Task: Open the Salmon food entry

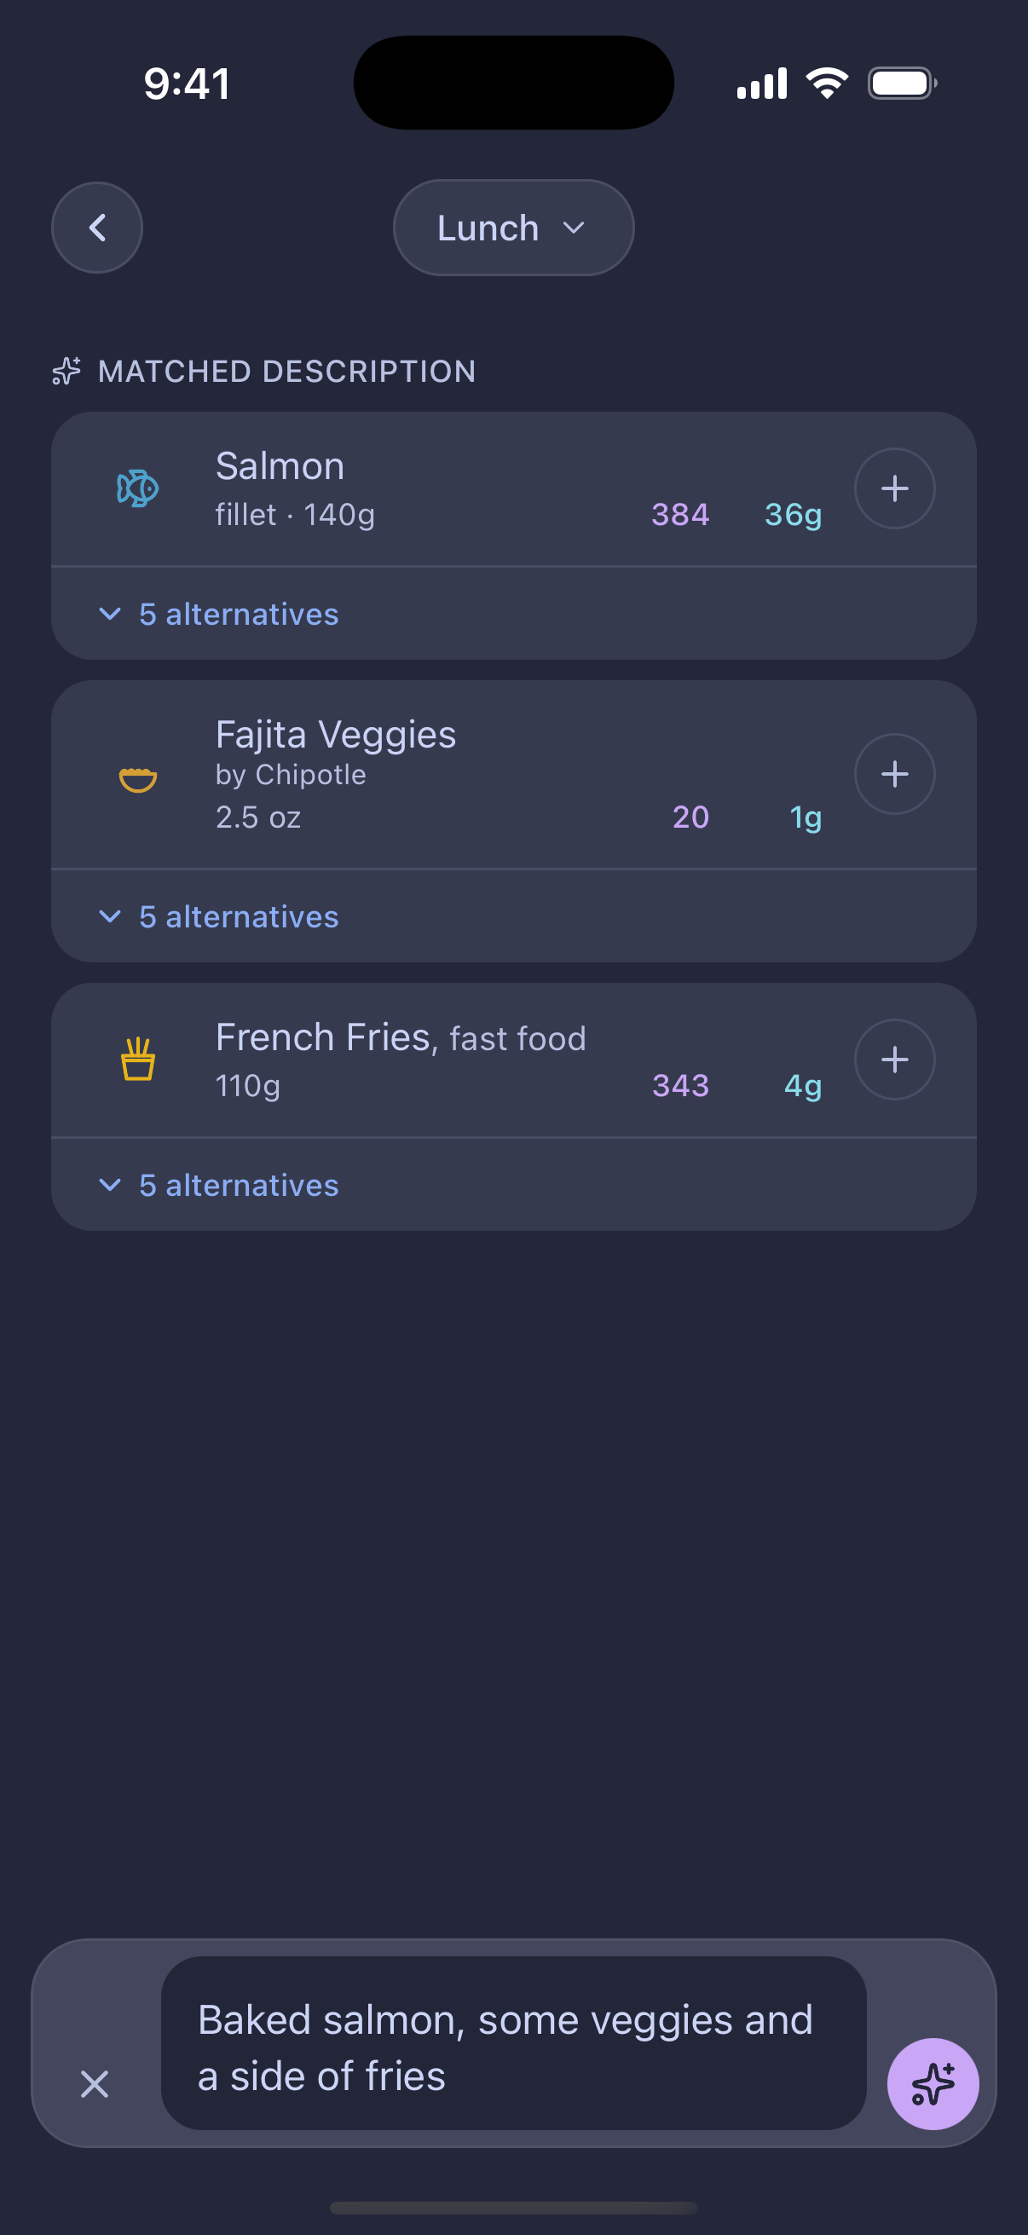Action: coord(513,489)
